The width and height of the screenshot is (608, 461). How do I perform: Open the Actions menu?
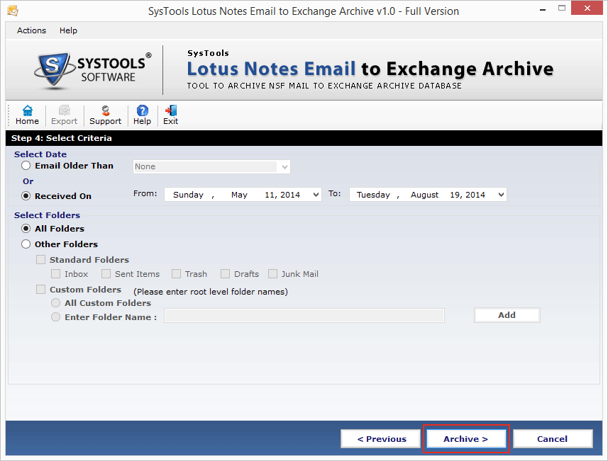coord(31,30)
